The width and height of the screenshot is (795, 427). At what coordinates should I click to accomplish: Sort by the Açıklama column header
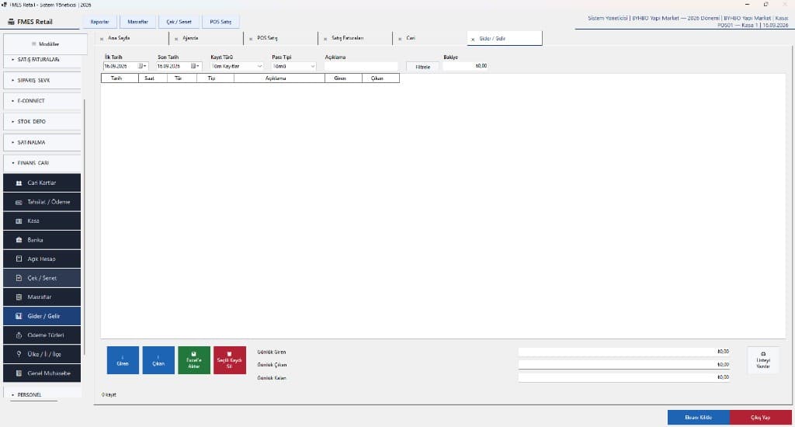279,78
